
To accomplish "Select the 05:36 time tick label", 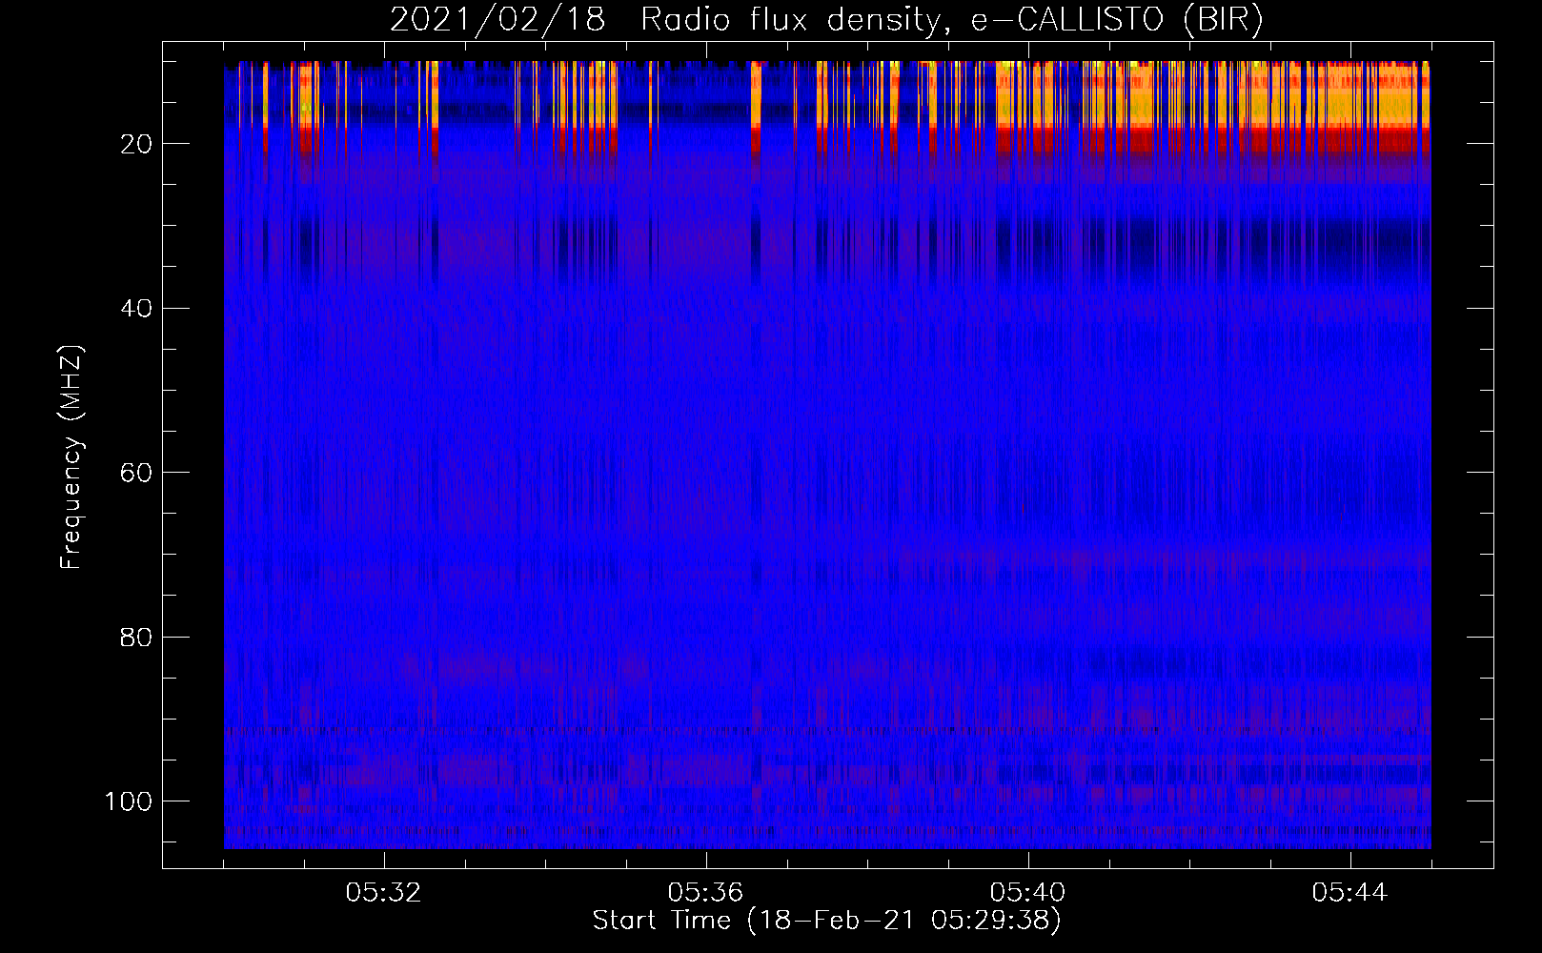I will tap(705, 893).
